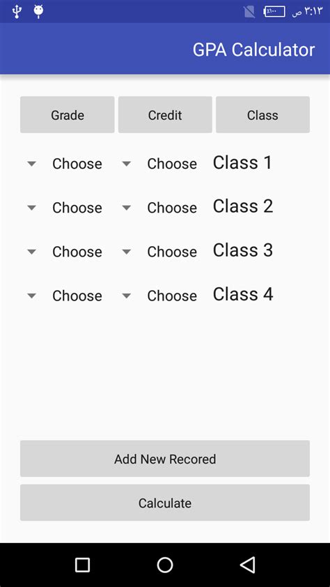Tap the battery indicator icon
The width and height of the screenshot is (330, 587).
pyautogui.click(x=274, y=12)
